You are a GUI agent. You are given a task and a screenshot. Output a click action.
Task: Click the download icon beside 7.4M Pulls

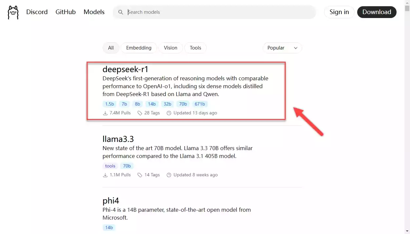point(105,113)
